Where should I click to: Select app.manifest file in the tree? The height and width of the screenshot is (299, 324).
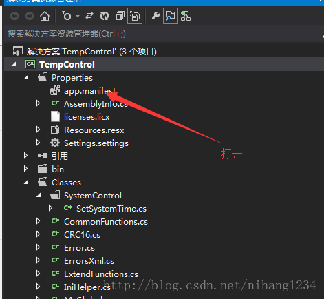click(x=90, y=91)
